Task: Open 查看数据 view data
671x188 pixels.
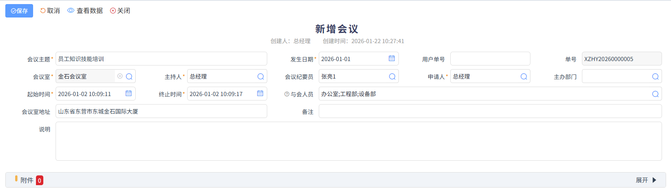Action: click(85, 11)
